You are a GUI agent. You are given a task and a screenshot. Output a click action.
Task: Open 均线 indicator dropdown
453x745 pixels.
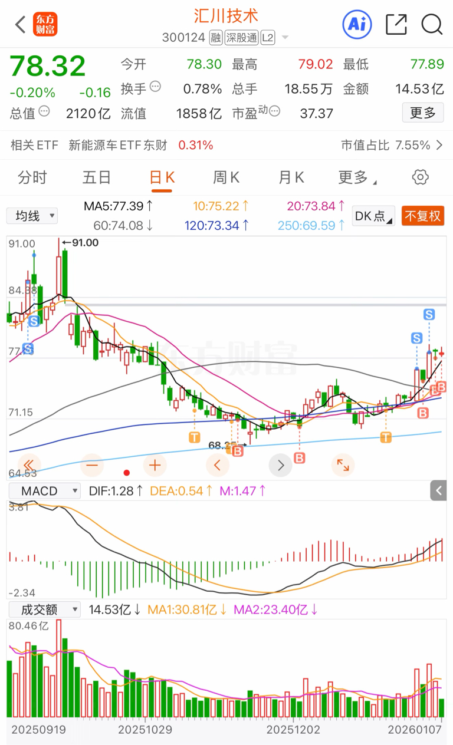[x=32, y=216]
